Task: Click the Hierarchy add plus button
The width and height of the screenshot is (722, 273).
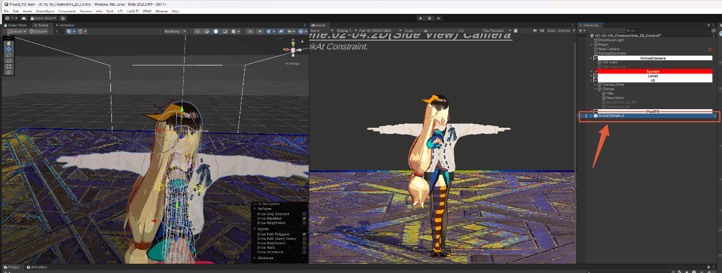Action: pos(580,30)
